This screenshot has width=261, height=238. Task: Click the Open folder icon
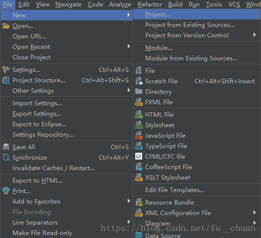(x=6, y=26)
